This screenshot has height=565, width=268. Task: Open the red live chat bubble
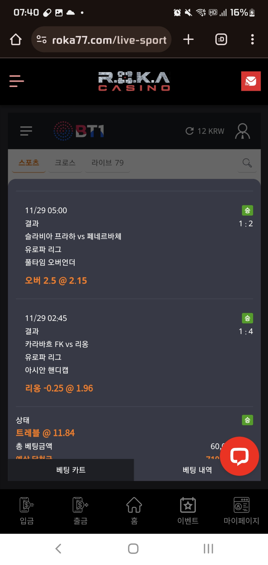[239, 456]
